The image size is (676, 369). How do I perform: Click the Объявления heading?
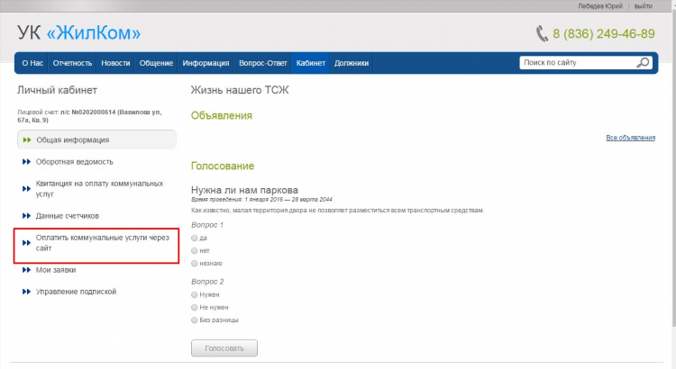tap(222, 115)
